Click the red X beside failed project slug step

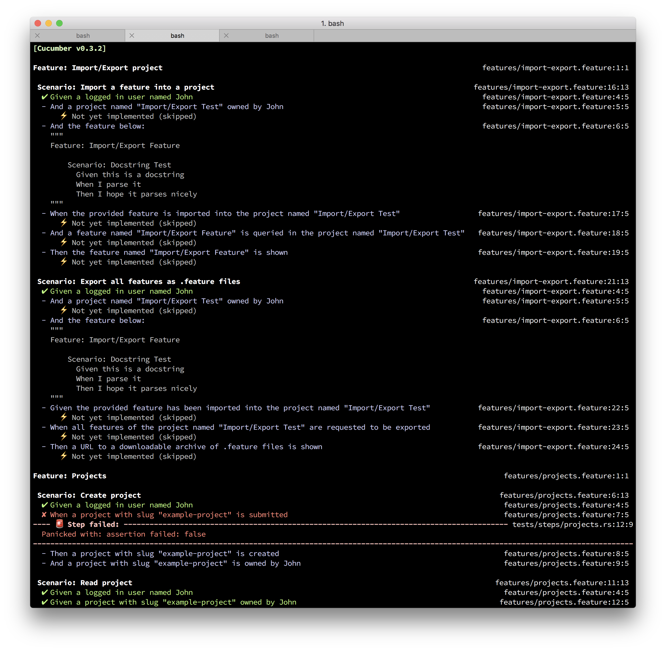(x=45, y=515)
